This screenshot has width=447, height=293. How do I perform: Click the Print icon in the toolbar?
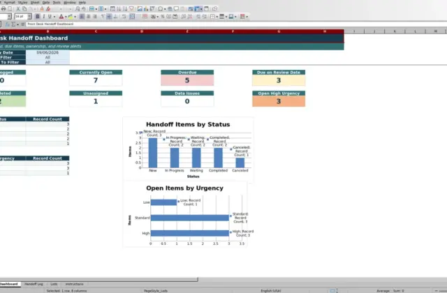[x=3, y=9]
